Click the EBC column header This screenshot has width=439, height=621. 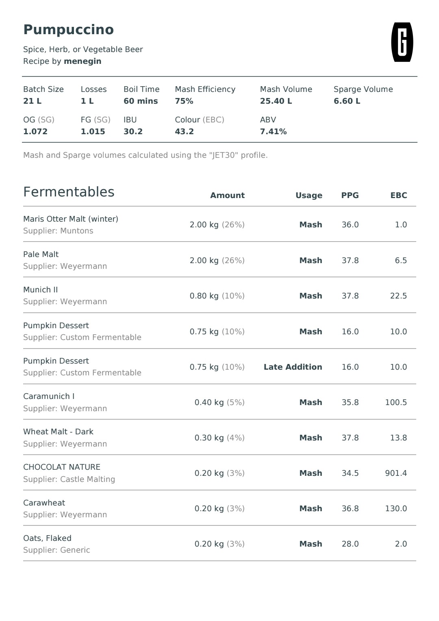398,195
